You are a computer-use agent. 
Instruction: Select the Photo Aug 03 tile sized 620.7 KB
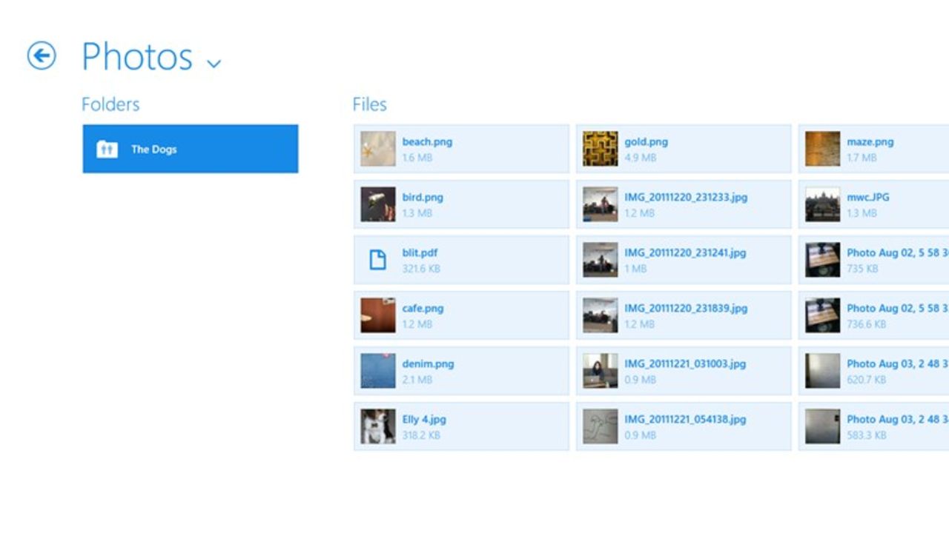click(x=875, y=370)
